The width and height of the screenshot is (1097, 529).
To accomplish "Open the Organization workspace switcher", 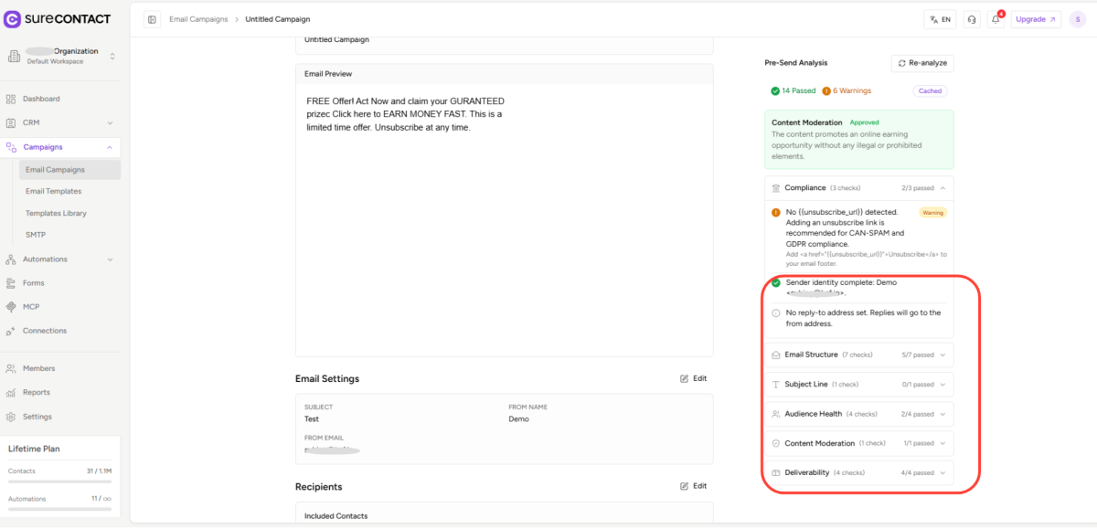I will click(x=61, y=56).
